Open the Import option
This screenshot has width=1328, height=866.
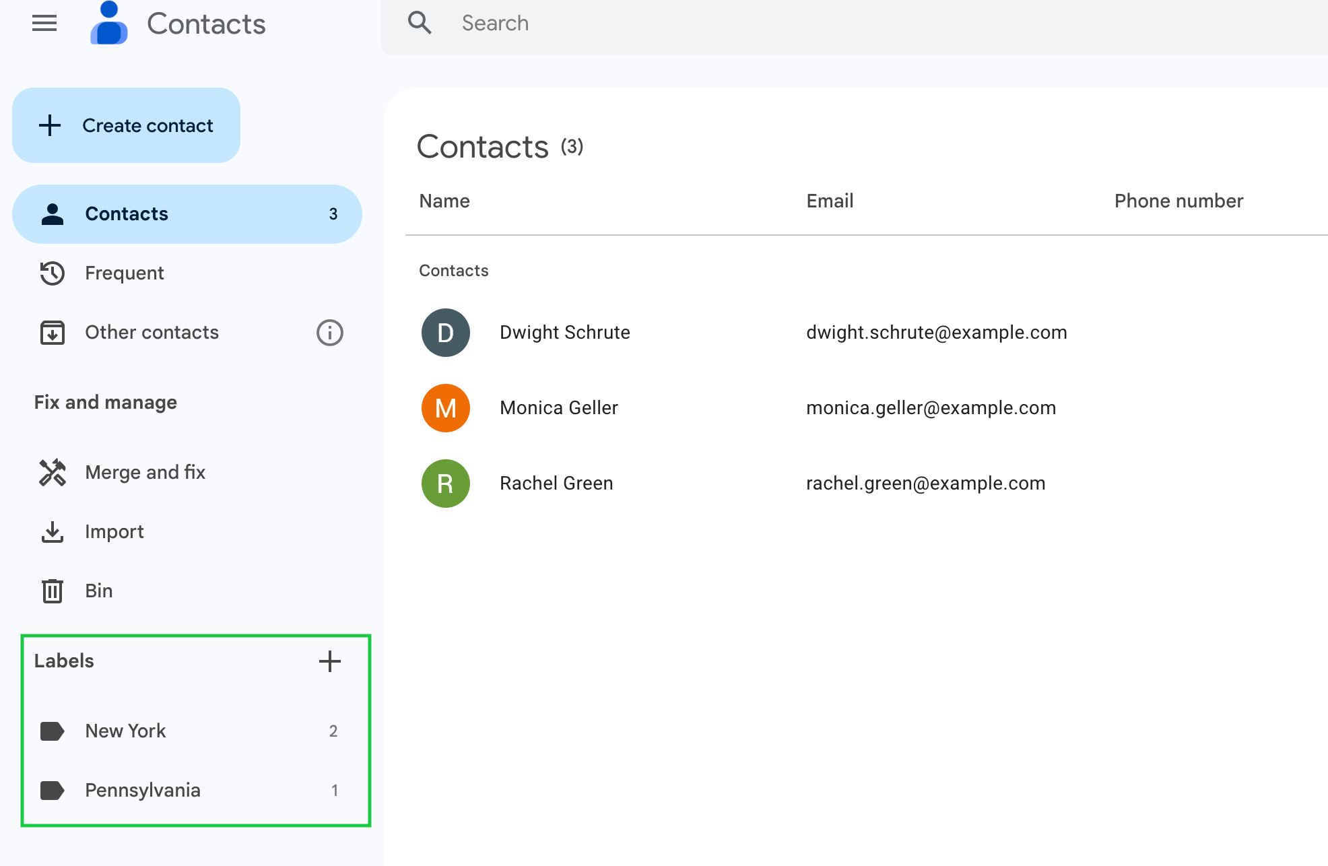click(x=187, y=532)
